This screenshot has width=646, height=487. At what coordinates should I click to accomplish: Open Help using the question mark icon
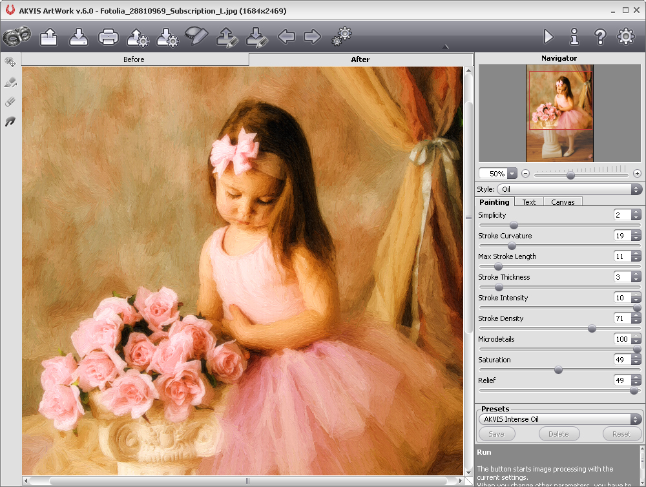600,37
